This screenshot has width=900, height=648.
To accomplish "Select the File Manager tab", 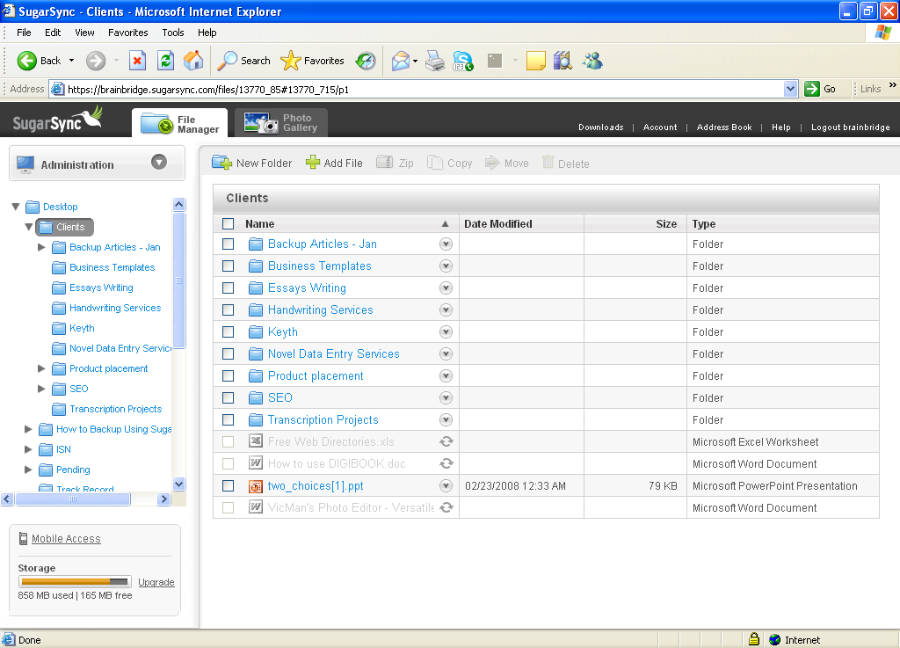I will point(179,123).
